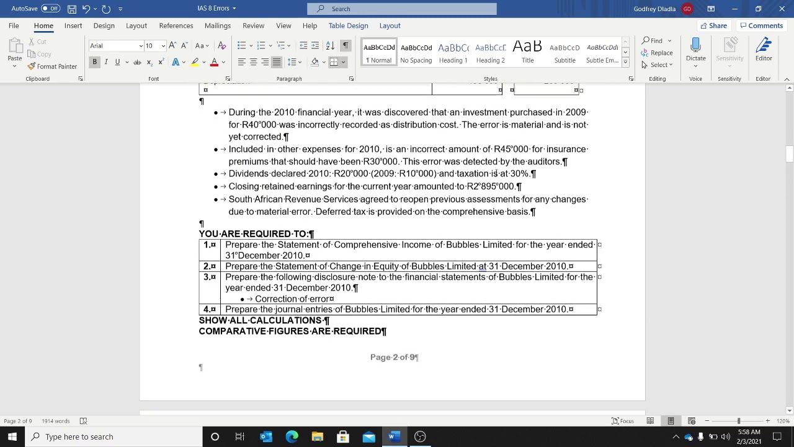
Task: Click the Save icon in title bar
Action: pyautogui.click(x=72, y=9)
